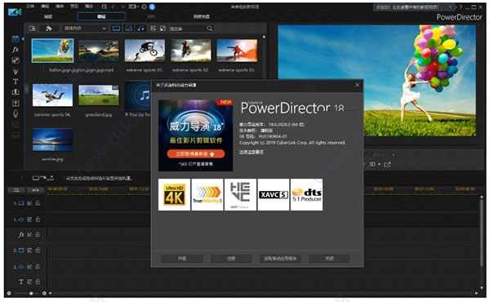
Task: Open the media content filter dropdown
Action: pyautogui.click(x=85, y=29)
